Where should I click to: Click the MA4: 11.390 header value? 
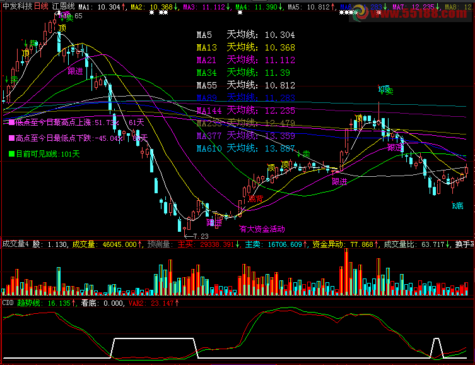[259, 7]
